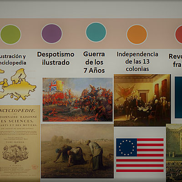Screen dimensions: 182x182
Task: Open the thirteen-star American flag image
Action: pos(140,155)
